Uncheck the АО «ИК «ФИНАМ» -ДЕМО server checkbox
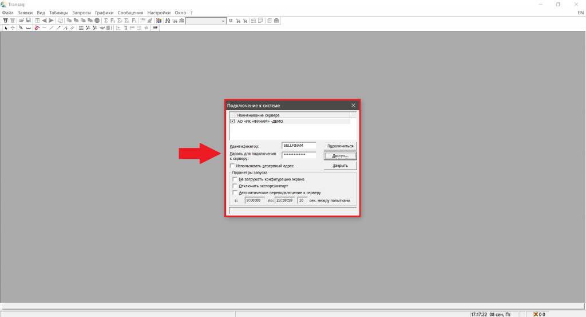 coord(232,121)
